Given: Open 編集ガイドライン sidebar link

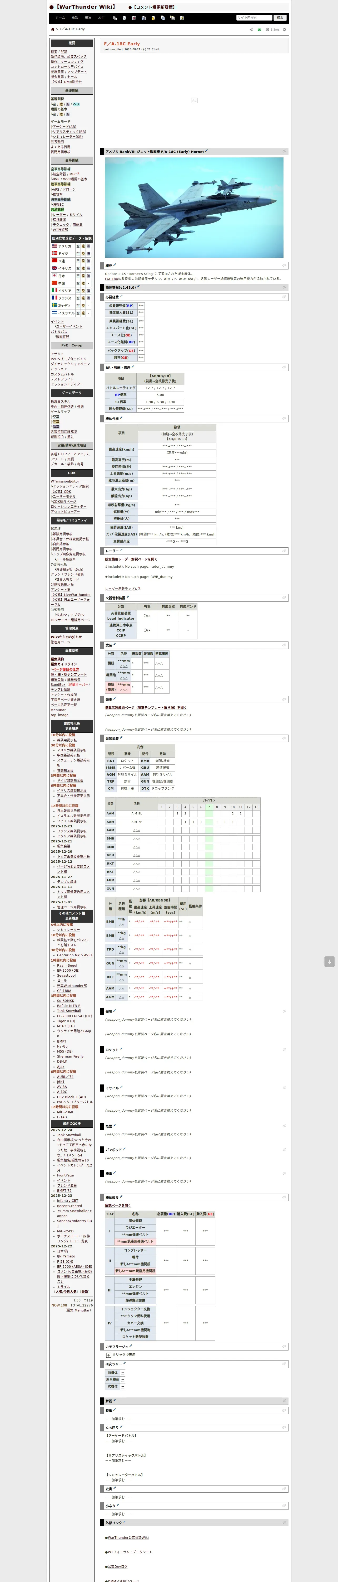Looking at the screenshot, I should [64, 664].
